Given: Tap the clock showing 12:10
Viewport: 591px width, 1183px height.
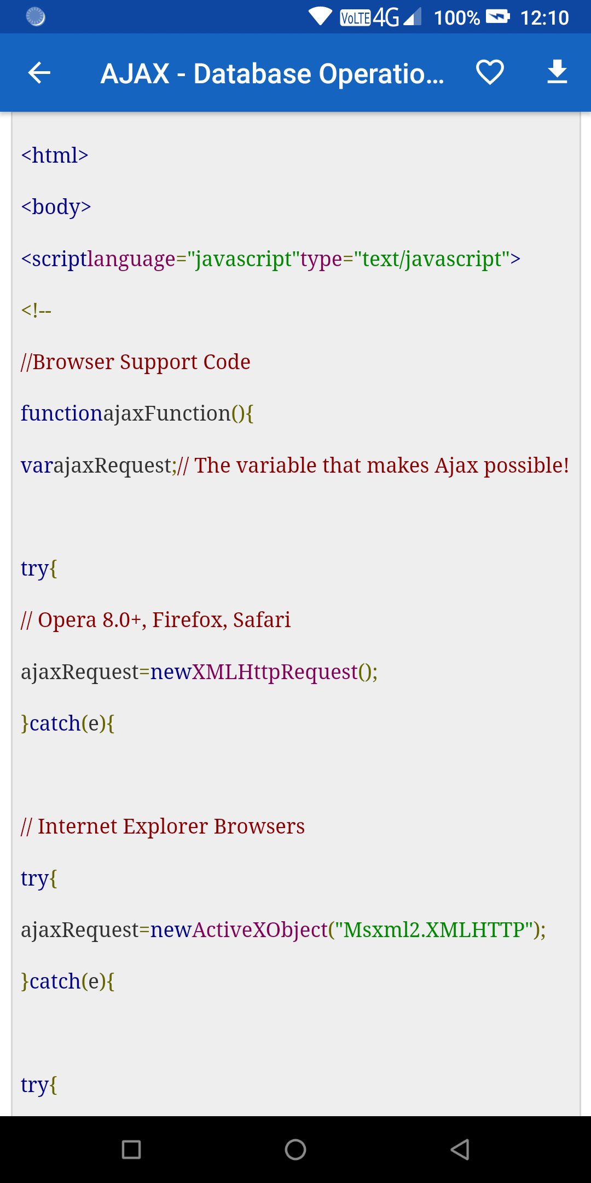Looking at the screenshot, I should coord(544,18).
